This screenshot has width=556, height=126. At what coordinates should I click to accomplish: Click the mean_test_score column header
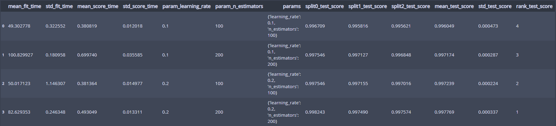click(x=454, y=6)
